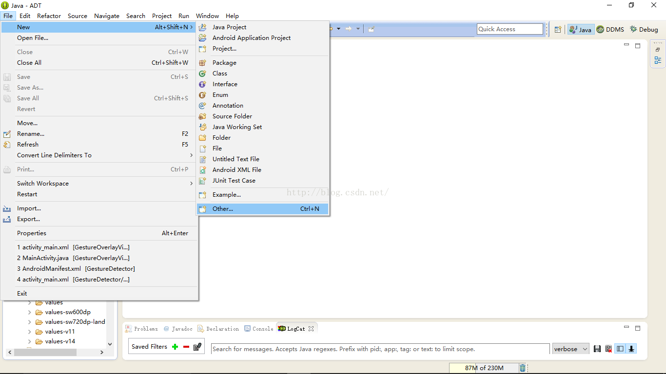The width and height of the screenshot is (666, 374).
Task: Close the LogCat tab
Action: click(311, 329)
